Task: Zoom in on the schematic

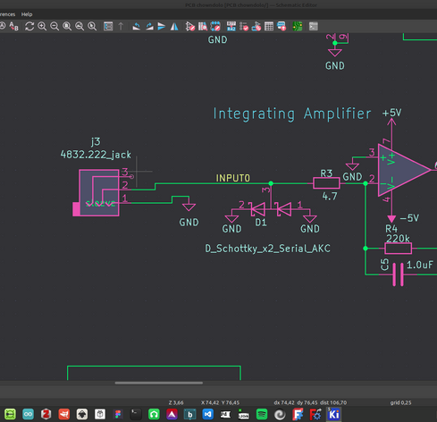Action: coord(42,26)
